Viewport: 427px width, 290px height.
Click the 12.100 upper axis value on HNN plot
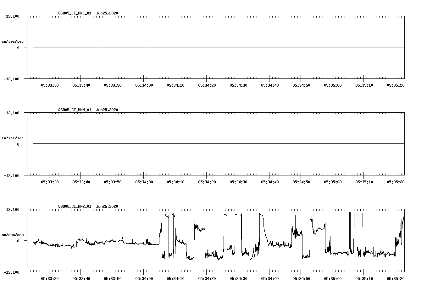[13, 113]
